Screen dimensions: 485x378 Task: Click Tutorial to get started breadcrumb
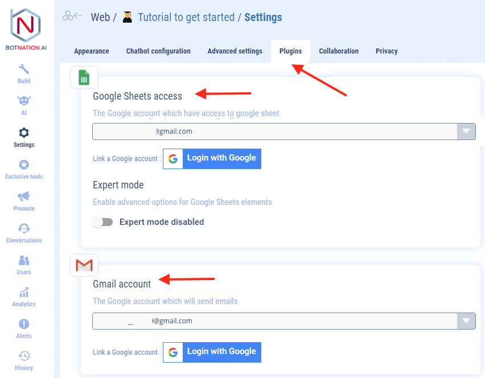[x=186, y=17]
